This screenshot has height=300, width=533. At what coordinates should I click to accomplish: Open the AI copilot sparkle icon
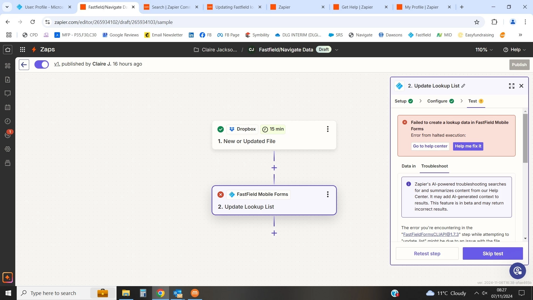tap(7, 277)
